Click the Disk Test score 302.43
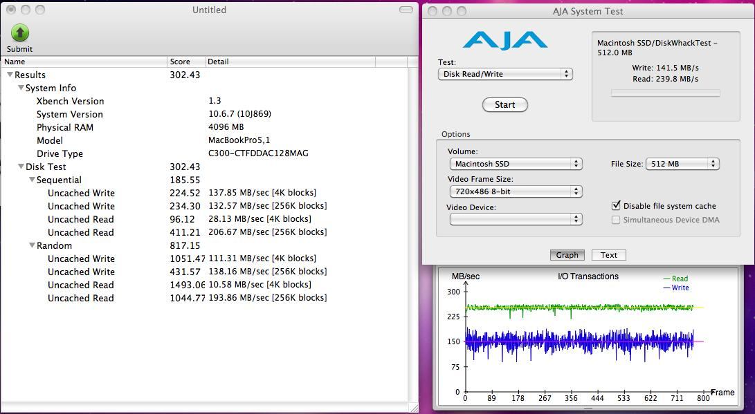 [185, 167]
